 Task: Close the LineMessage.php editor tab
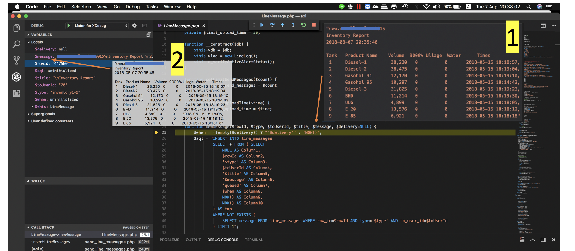coord(204,26)
